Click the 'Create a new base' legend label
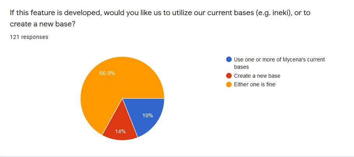Viewport: 354px width, 157px height. click(257, 76)
